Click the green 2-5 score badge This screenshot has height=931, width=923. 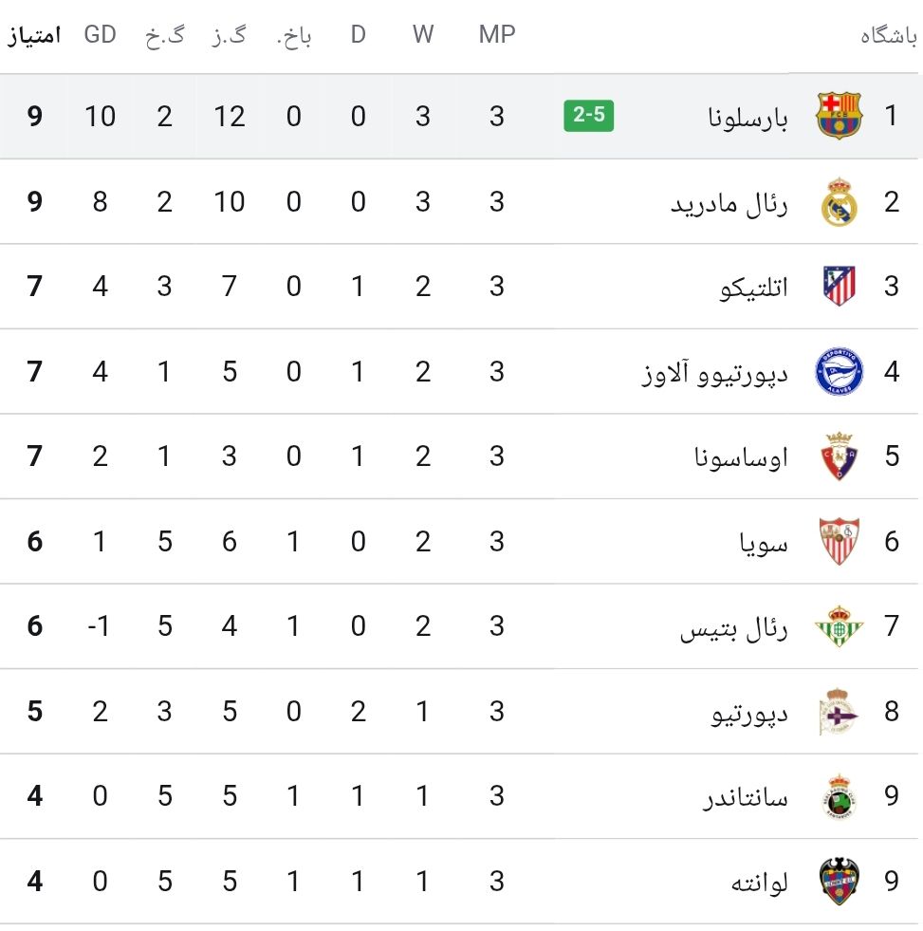pyautogui.click(x=588, y=115)
